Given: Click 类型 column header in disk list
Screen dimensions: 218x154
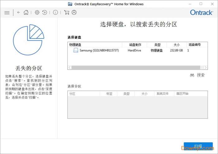Looking at the screenshot, I should (x=157, y=45).
